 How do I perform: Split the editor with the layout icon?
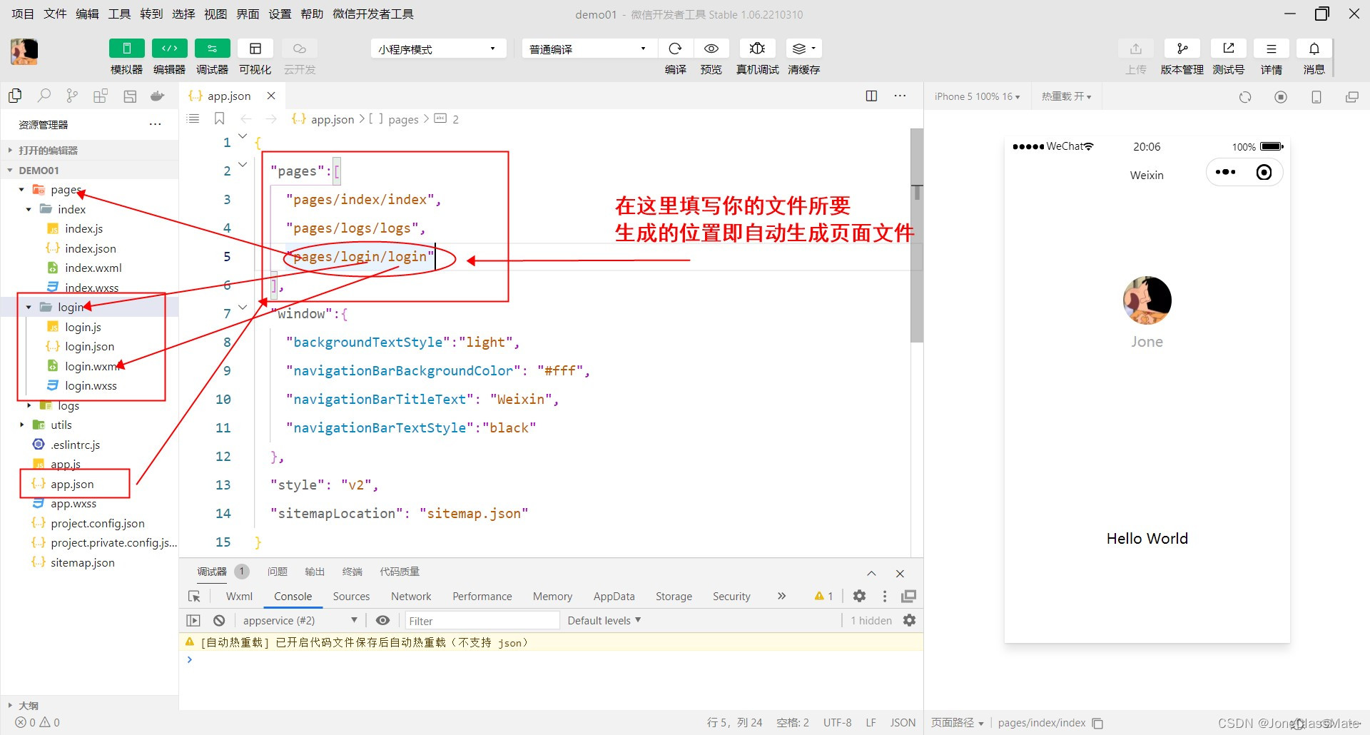tap(871, 96)
